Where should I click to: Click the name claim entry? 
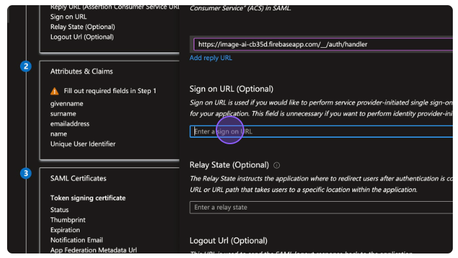point(58,134)
